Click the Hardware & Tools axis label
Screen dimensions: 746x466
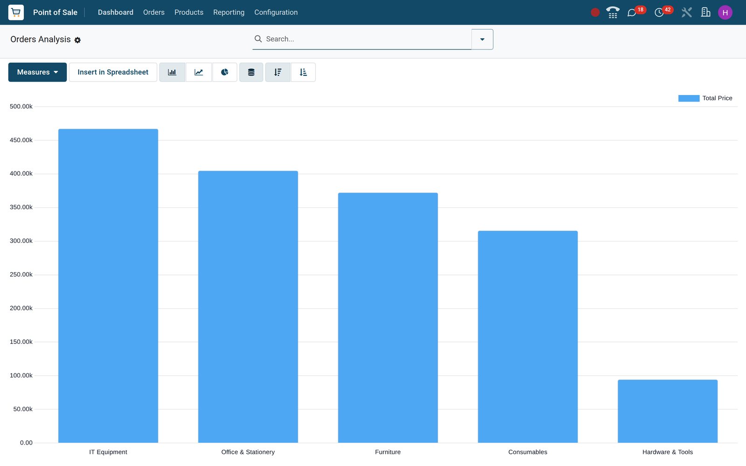tap(668, 452)
